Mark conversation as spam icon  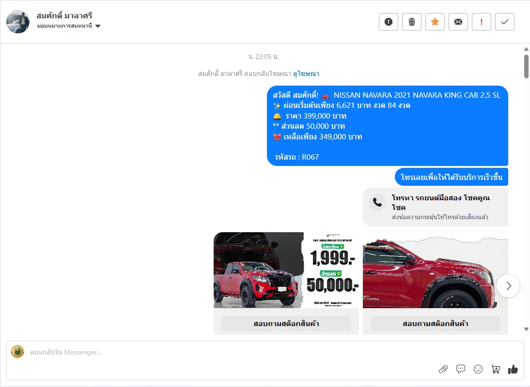pyautogui.click(x=389, y=22)
